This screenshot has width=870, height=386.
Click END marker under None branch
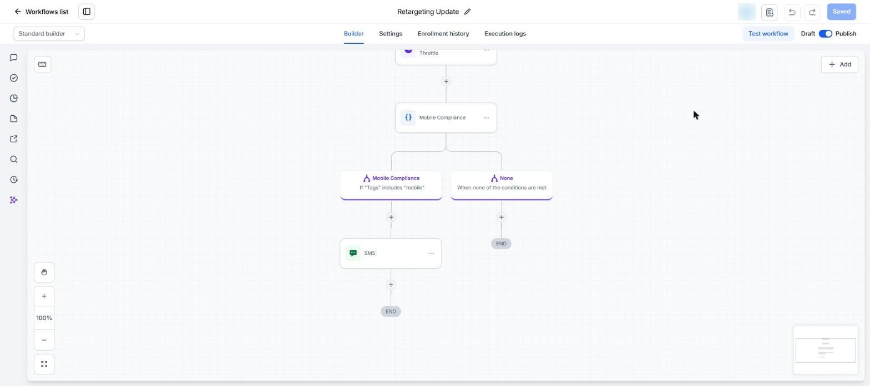pos(501,244)
